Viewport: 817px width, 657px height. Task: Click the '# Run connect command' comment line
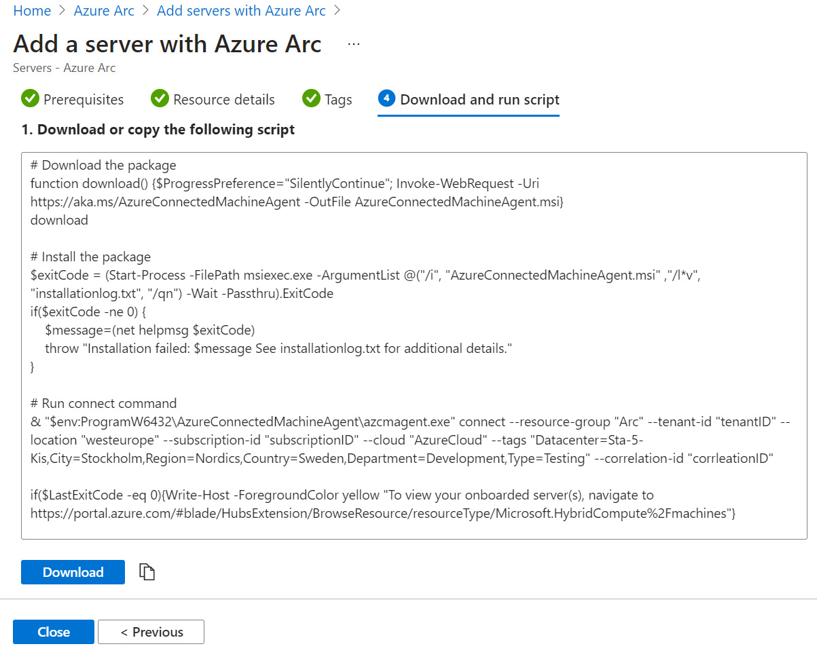tap(103, 403)
